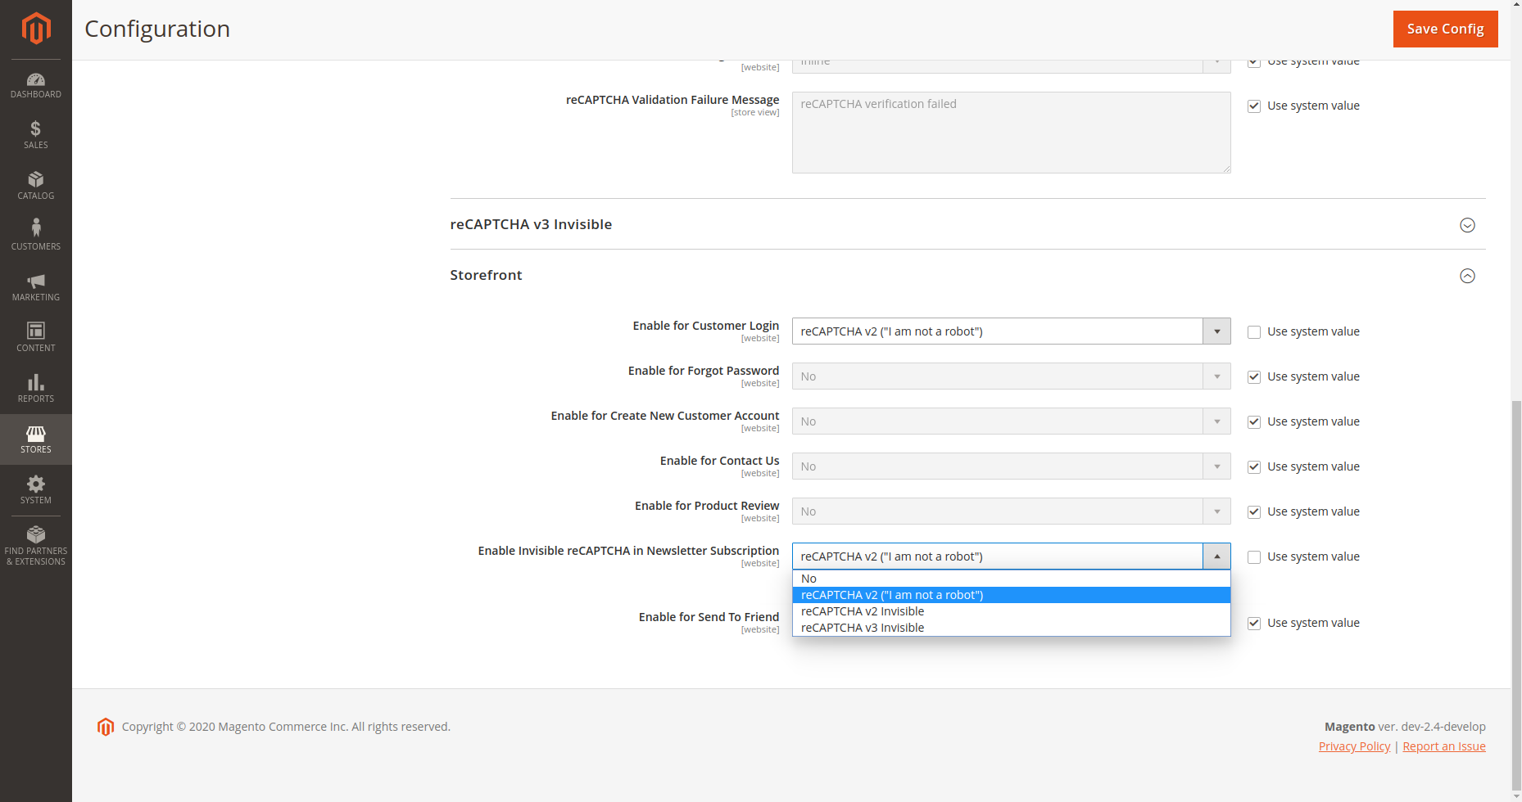The height and width of the screenshot is (802, 1522).
Task: Click the Magento logo in sidebar
Action: [36, 29]
